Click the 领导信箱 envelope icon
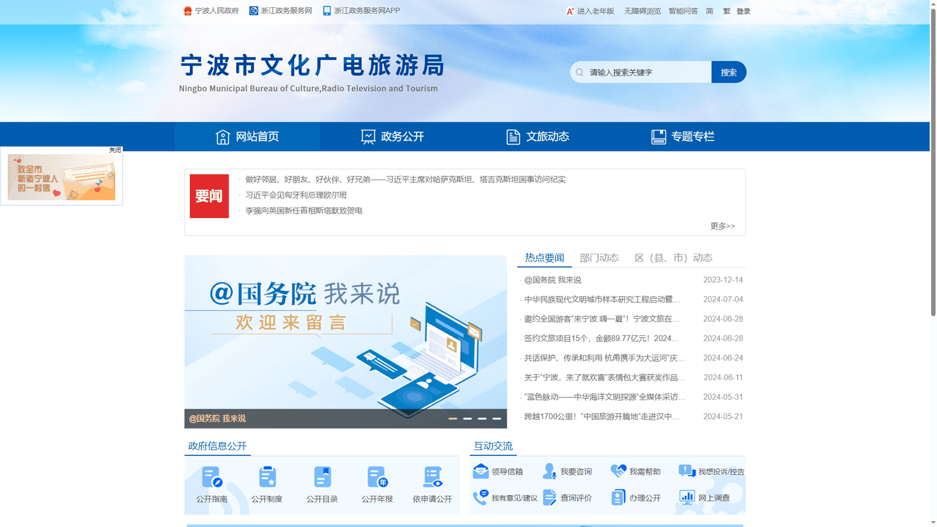The height and width of the screenshot is (527, 937). point(481,471)
